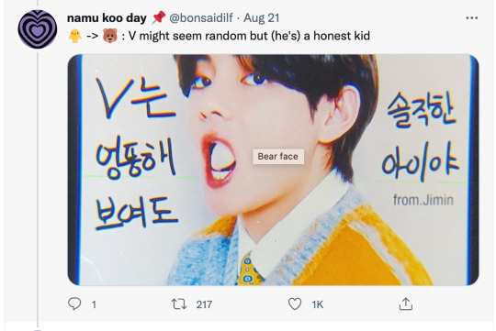Click the reply speech bubble icon

(x=74, y=303)
